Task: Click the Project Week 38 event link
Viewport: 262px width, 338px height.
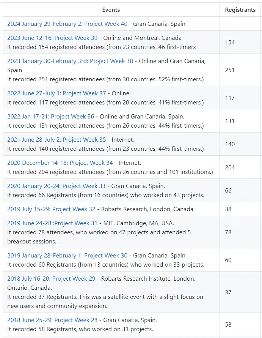Action: click(x=70, y=61)
